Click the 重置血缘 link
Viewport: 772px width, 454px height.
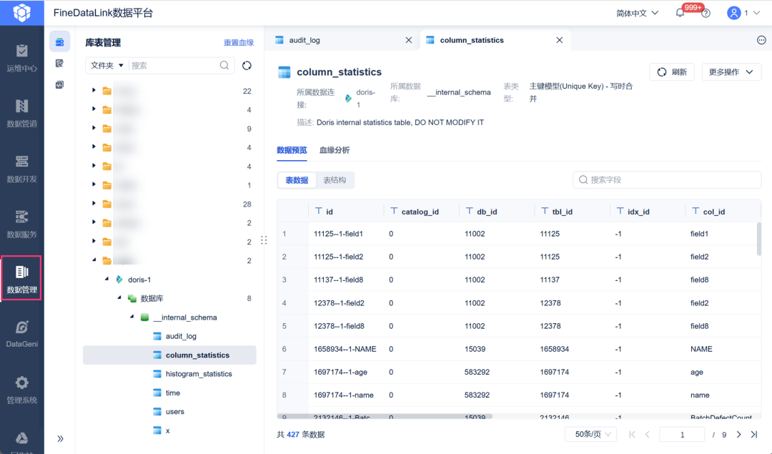click(239, 43)
